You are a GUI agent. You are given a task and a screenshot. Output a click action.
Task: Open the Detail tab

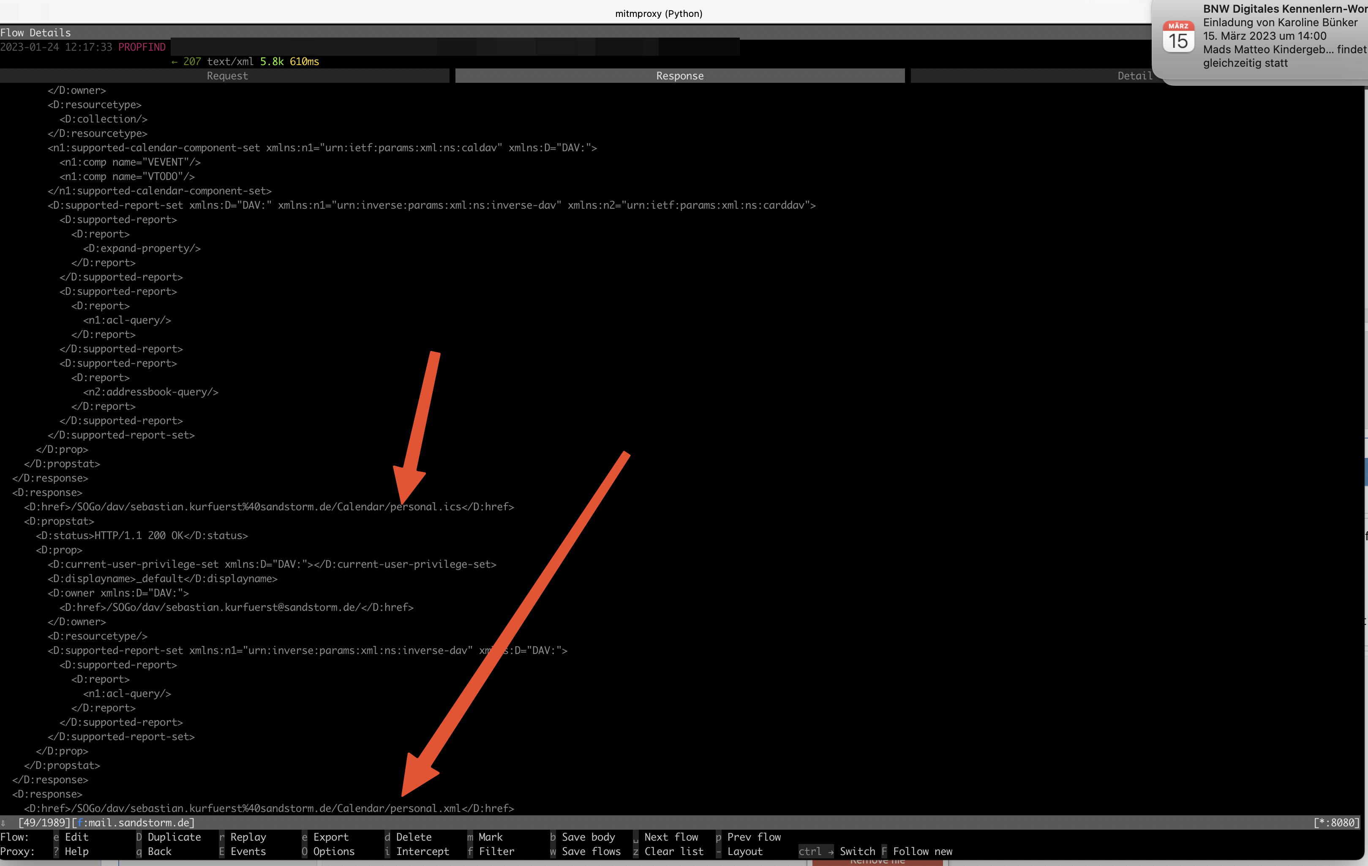click(x=1134, y=76)
